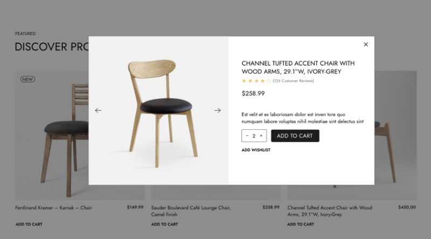Close the quick view modal
431x239 pixels.
[366, 45]
